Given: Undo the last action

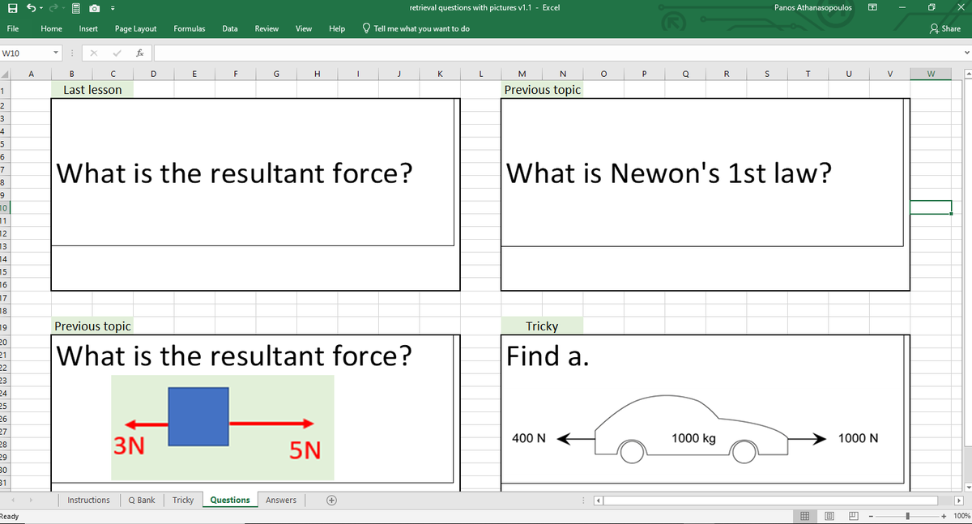Looking at the screenshot, I should [x=31, y=8].
